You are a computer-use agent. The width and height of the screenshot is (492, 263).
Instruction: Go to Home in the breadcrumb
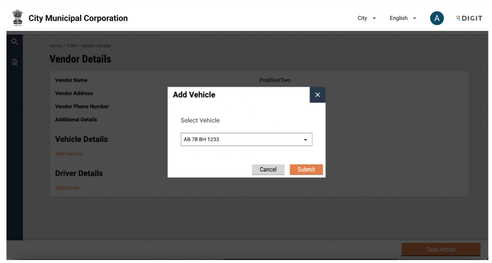click(x=55, y=46)
